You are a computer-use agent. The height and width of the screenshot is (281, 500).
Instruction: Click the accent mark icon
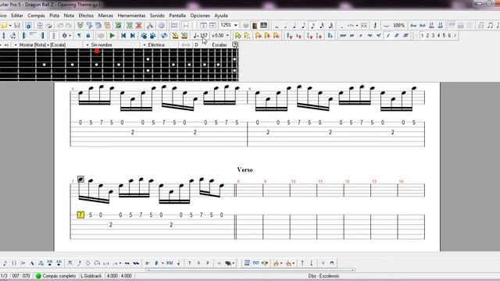click(23, 263)
